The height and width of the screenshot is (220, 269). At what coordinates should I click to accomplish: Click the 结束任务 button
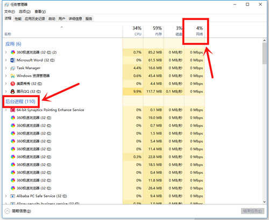point(252,211)
